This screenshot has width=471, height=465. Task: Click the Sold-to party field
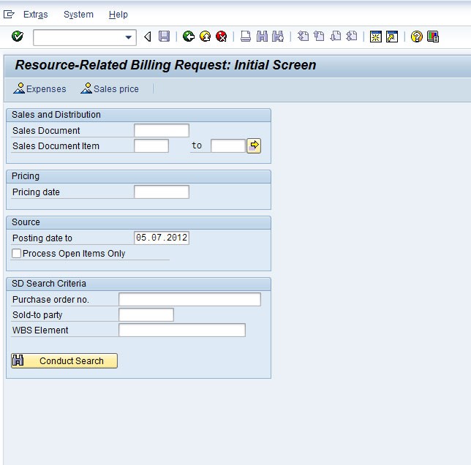146,314
